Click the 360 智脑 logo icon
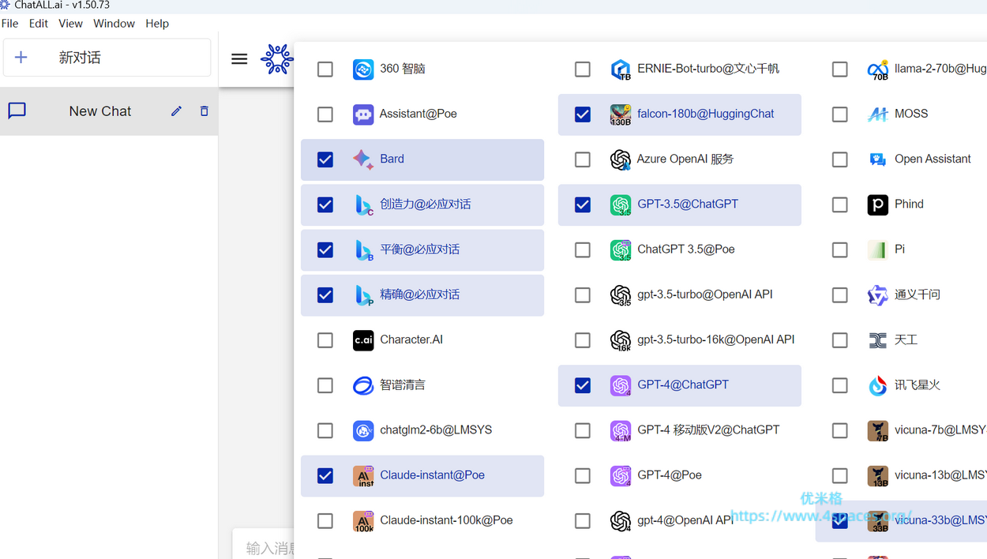The width and height of the screenshot is (987, 559). coord(363,69)
